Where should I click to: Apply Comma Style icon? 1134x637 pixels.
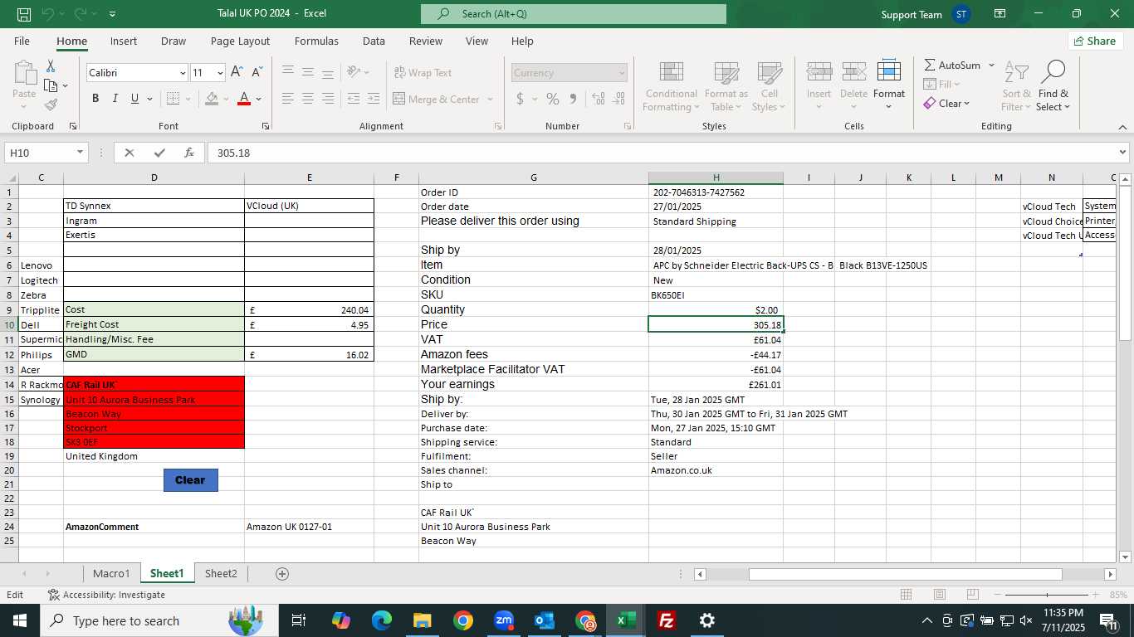click(x=573, y=99)
